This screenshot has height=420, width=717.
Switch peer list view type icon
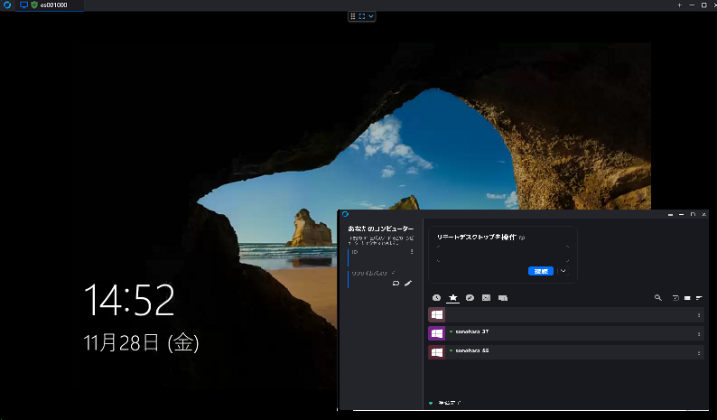(x=687, y=298)
